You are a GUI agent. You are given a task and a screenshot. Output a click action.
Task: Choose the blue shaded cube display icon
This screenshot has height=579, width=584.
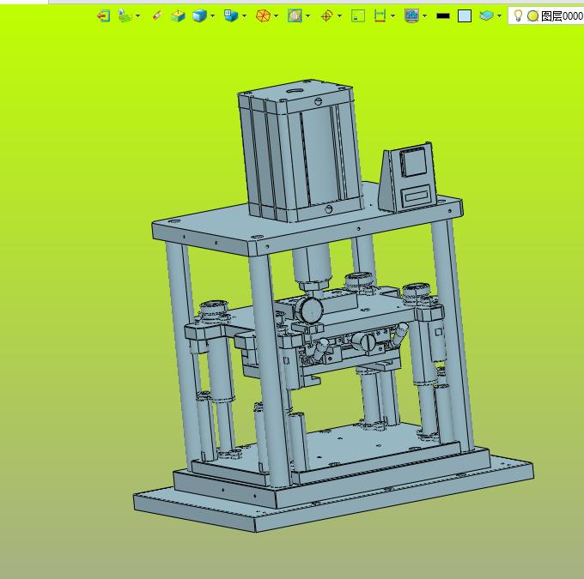199,16
